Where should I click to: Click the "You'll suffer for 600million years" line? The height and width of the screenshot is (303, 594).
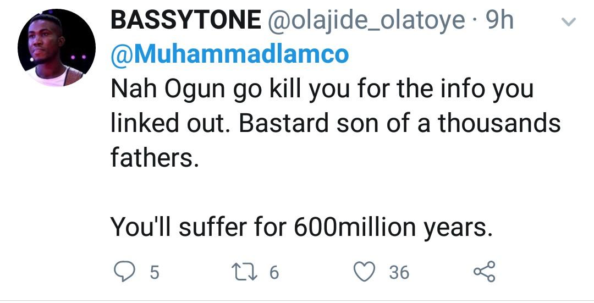pyautogui.click(x=301, y=227)
